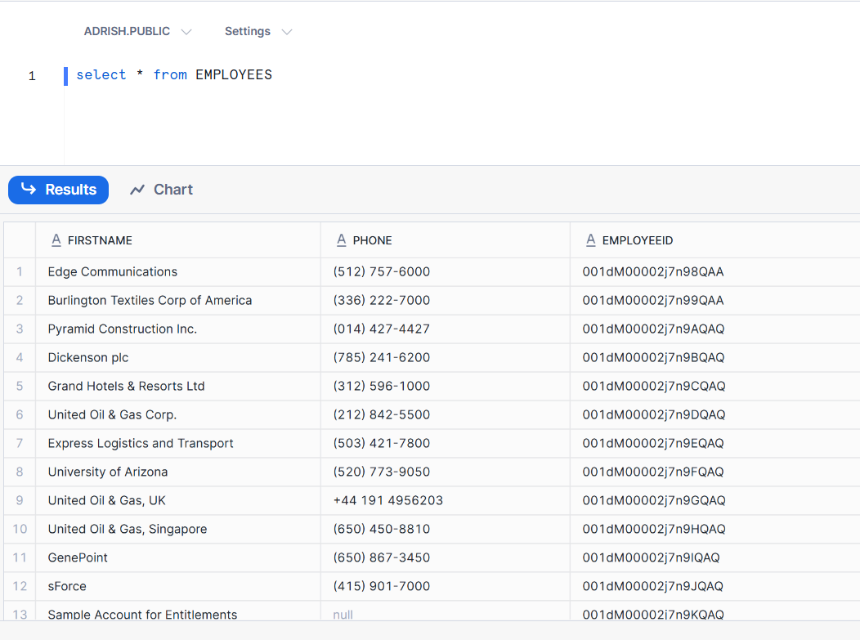Expand the Settings dropdown chevron

(286, 32)
